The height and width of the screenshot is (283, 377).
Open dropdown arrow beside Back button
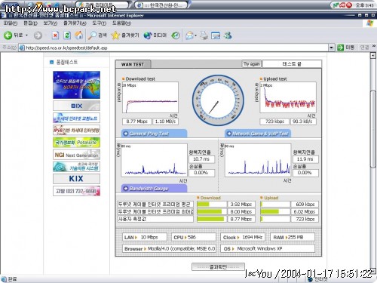click(x=26, y=35)
